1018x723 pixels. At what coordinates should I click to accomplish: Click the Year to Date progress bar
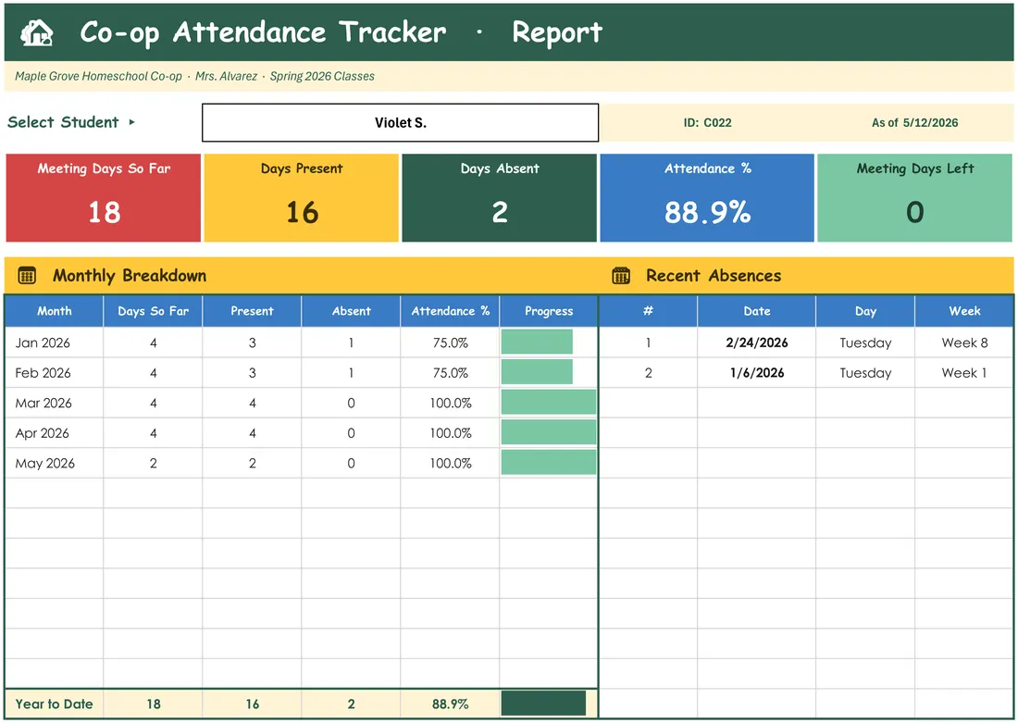click(543, 704)
